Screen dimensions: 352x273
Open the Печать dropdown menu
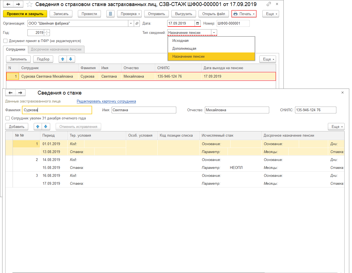[244, 14]
